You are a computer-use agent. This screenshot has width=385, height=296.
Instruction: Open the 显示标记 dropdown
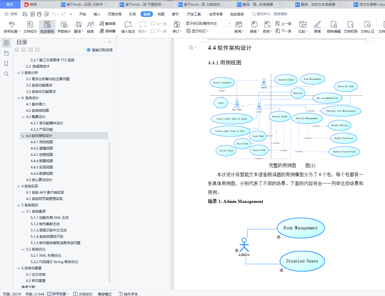pyautogui.click(x=197, y=31)
